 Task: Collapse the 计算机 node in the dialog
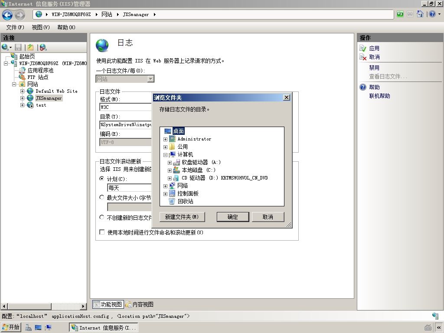pyautogui.click(x=165, y=155)
